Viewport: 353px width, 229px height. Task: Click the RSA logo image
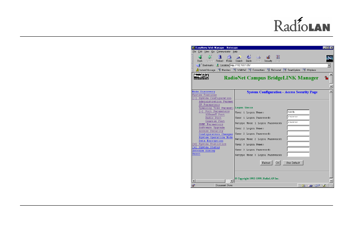[x=201, y=76]
